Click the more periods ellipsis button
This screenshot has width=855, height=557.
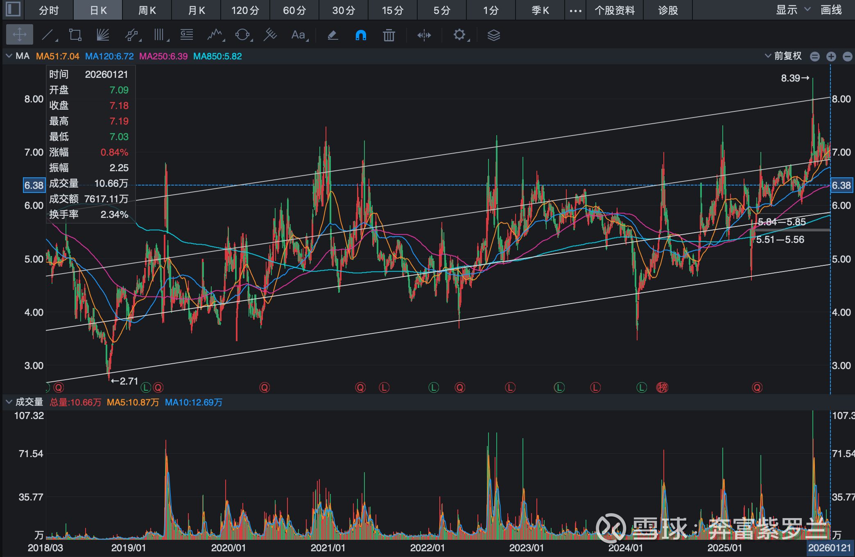pyautogui.click(x=575, y=10)
